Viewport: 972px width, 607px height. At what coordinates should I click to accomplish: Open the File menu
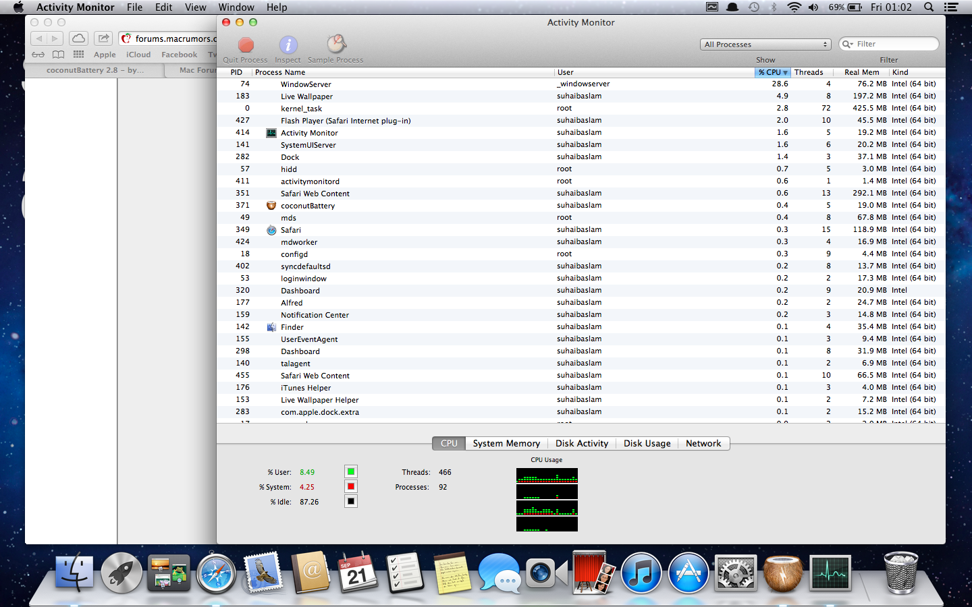[x=134, y=7]
